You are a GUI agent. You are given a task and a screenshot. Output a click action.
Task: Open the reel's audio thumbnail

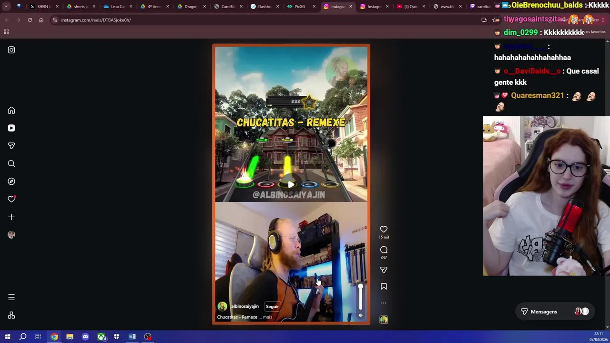point(384,320)
